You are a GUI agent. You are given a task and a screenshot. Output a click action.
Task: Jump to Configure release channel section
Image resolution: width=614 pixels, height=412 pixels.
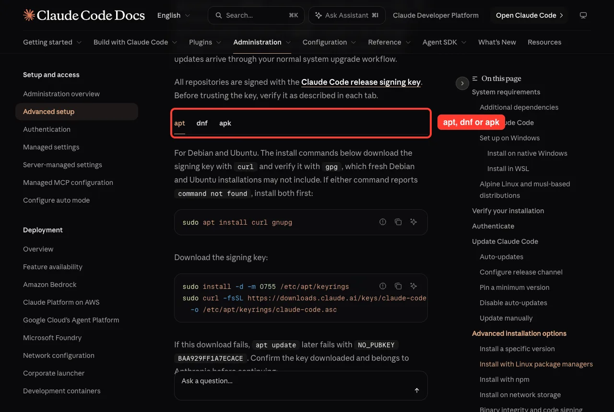(521, 272)
